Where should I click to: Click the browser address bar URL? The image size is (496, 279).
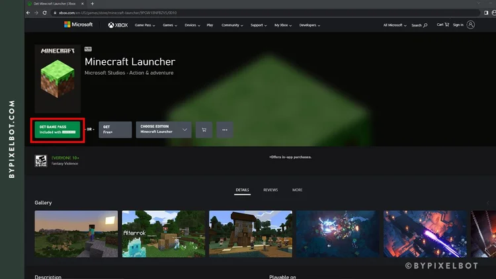point(118,13)
